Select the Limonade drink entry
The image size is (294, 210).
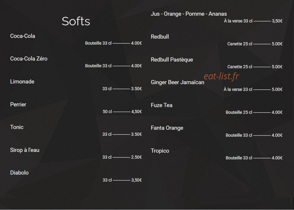click(x=22, y=81)
